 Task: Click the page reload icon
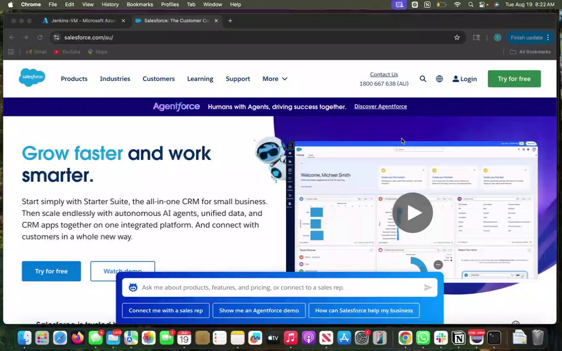(40, 38)
